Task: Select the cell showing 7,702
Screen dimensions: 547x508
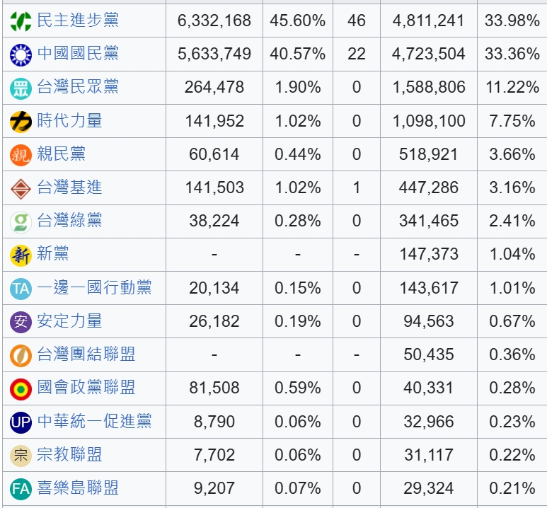Action: tap(214, 455)
